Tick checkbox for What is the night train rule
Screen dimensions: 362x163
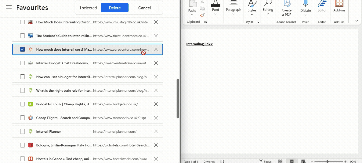(x=22, y=90)
